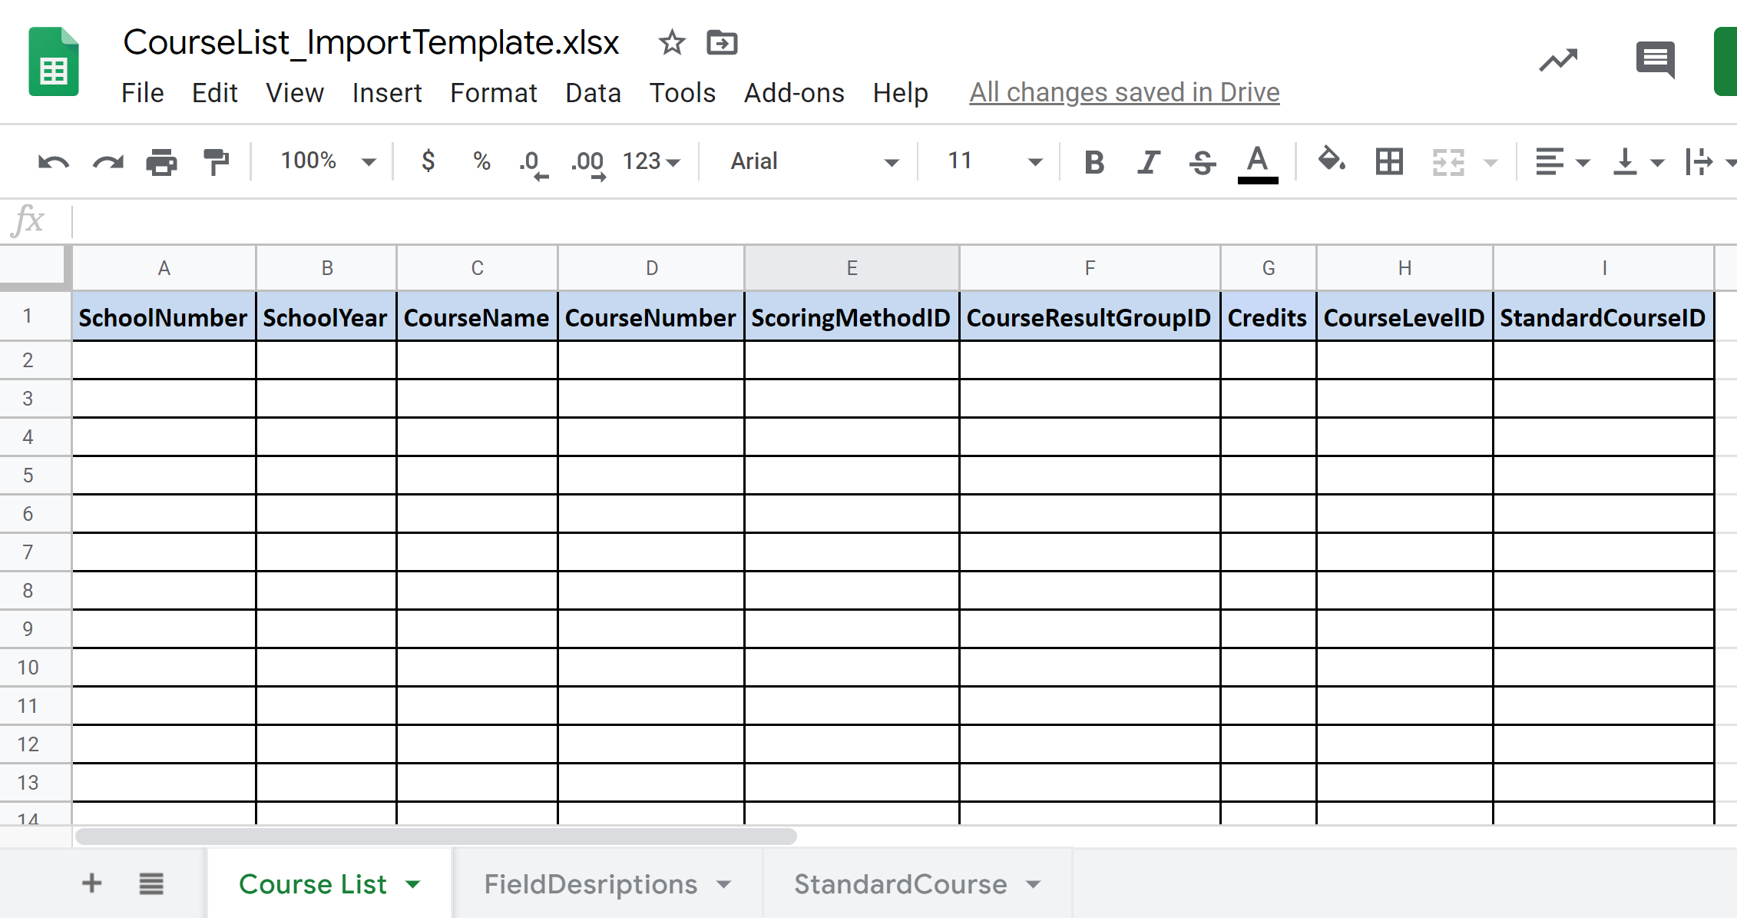The width and height of the screenshot is (1737, 918).
Task: Click the Undo arrow icon
Action: tap(53, 162)
